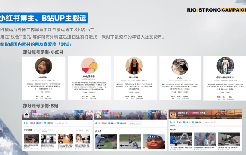Open the grand piano video thumbnail
The height and width of the screenshot is (155, 246).
tap(32, 139)
